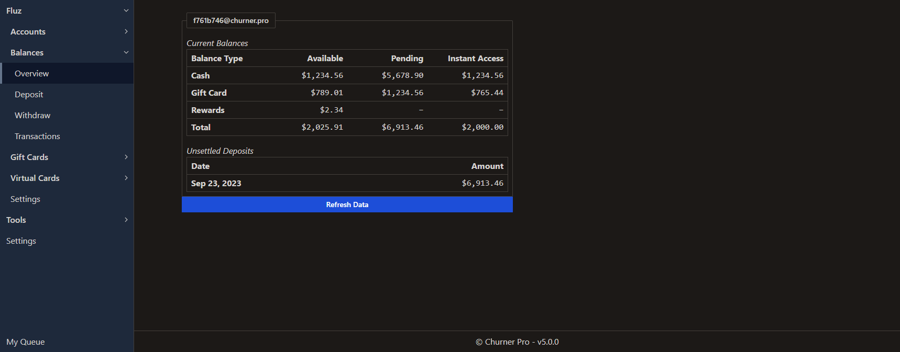Go to the Deposit page
The height and width of the screenshot is (352, 900).
pyautogui.click(x=29, y=95)
